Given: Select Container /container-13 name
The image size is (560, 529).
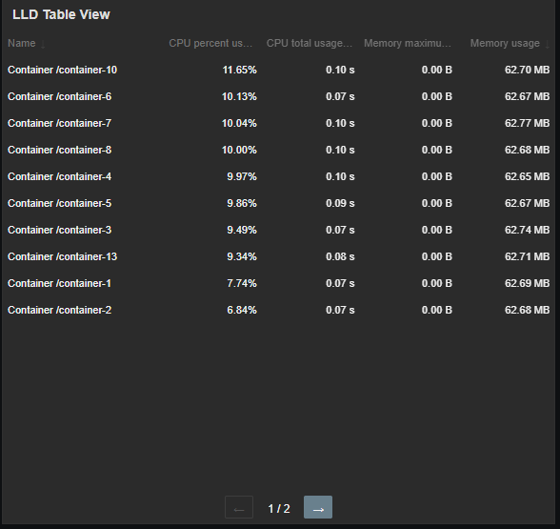Looking at the screenshot, I should coord(62,256).
